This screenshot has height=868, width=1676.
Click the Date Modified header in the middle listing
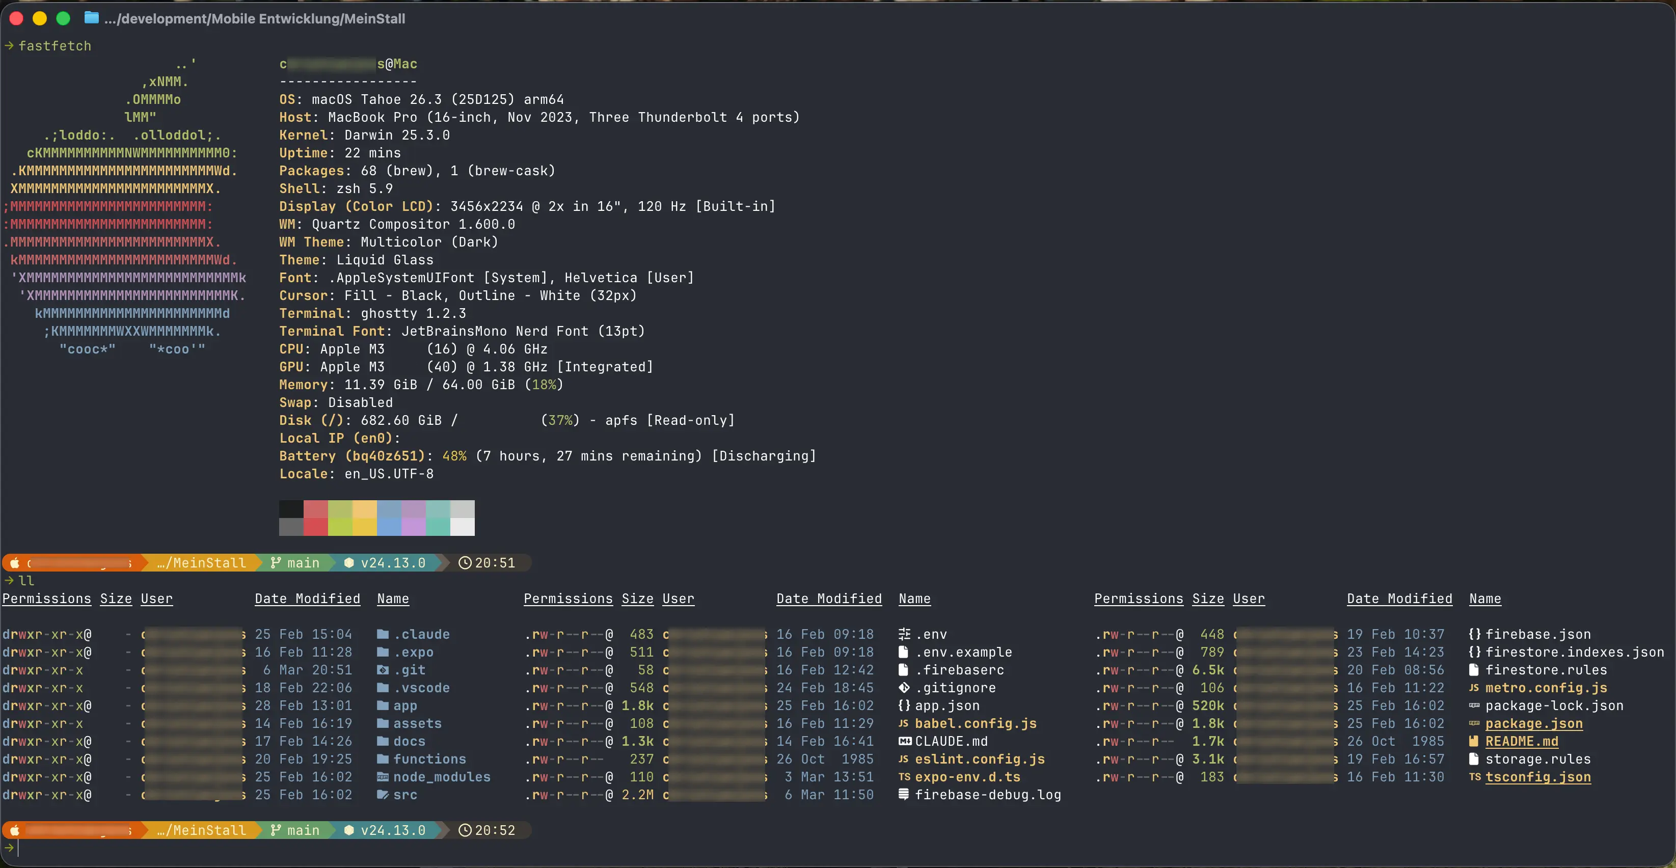coord(829,599)
